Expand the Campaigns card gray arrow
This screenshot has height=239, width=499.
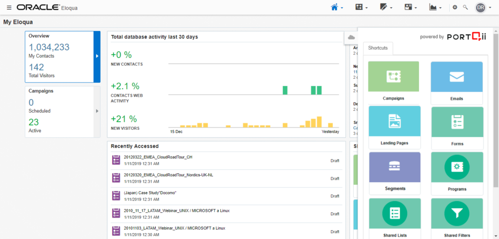[97, 111]
